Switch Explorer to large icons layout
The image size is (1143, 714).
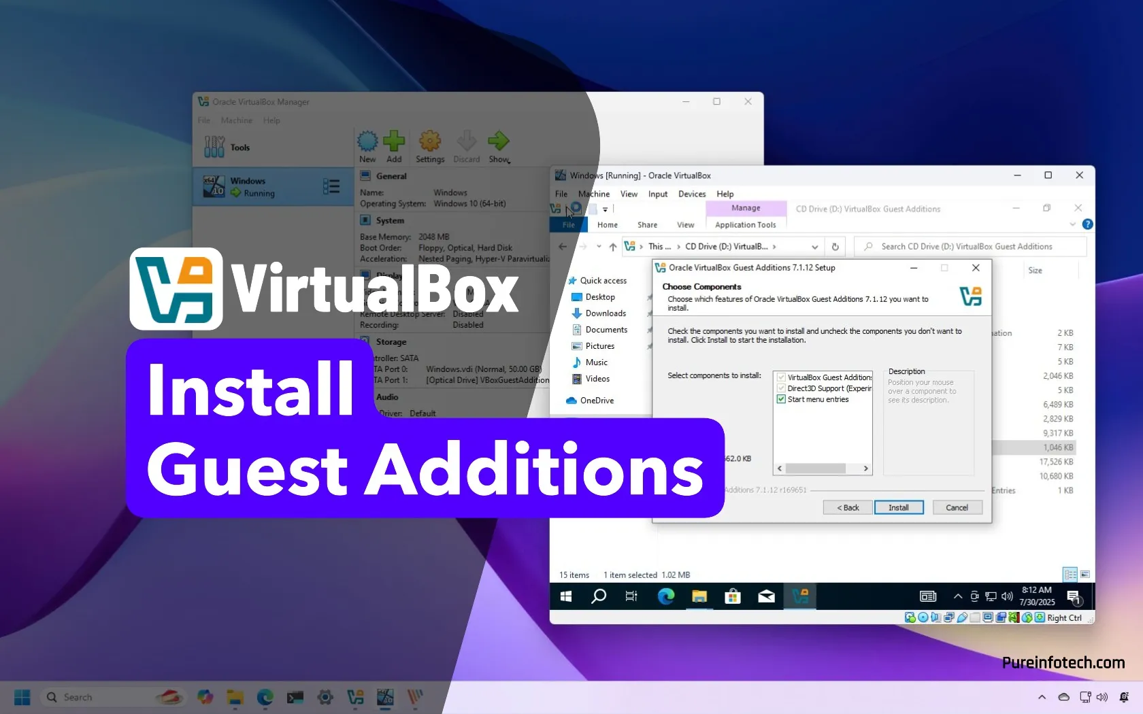[x=1085, y=575]
